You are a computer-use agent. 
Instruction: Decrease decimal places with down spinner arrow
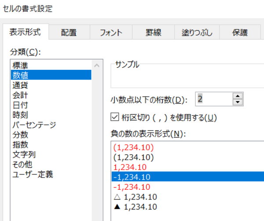pos(238,102)
